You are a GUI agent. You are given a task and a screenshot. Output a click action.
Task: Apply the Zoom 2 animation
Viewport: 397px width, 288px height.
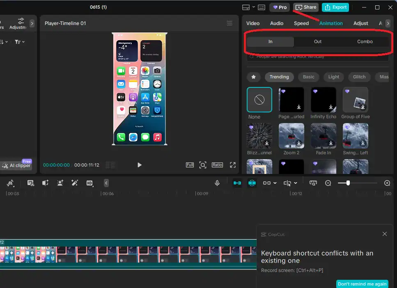point(291,136)
